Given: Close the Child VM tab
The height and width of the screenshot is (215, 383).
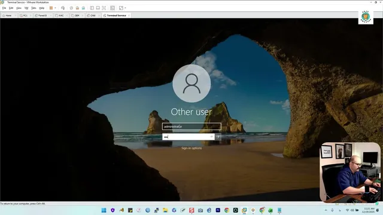Looking at the screenshot, I should coord(99,16).
